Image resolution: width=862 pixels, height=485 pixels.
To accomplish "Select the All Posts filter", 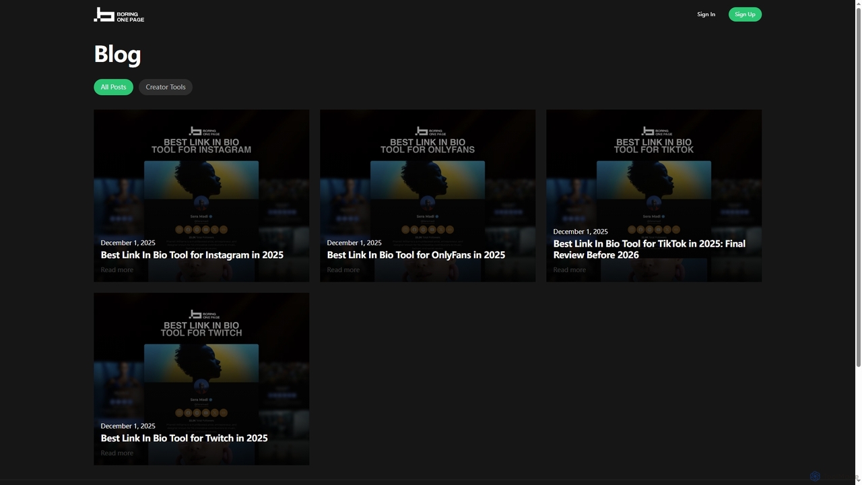I will (113, 87).
